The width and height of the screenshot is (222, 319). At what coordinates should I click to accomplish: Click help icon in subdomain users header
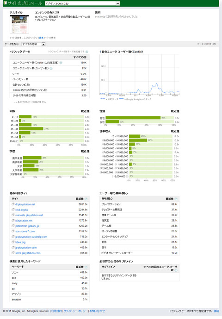176,270
